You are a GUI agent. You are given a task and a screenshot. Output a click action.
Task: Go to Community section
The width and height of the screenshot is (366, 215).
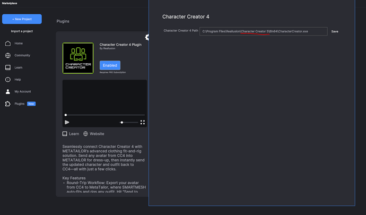[x=22, y=55]
